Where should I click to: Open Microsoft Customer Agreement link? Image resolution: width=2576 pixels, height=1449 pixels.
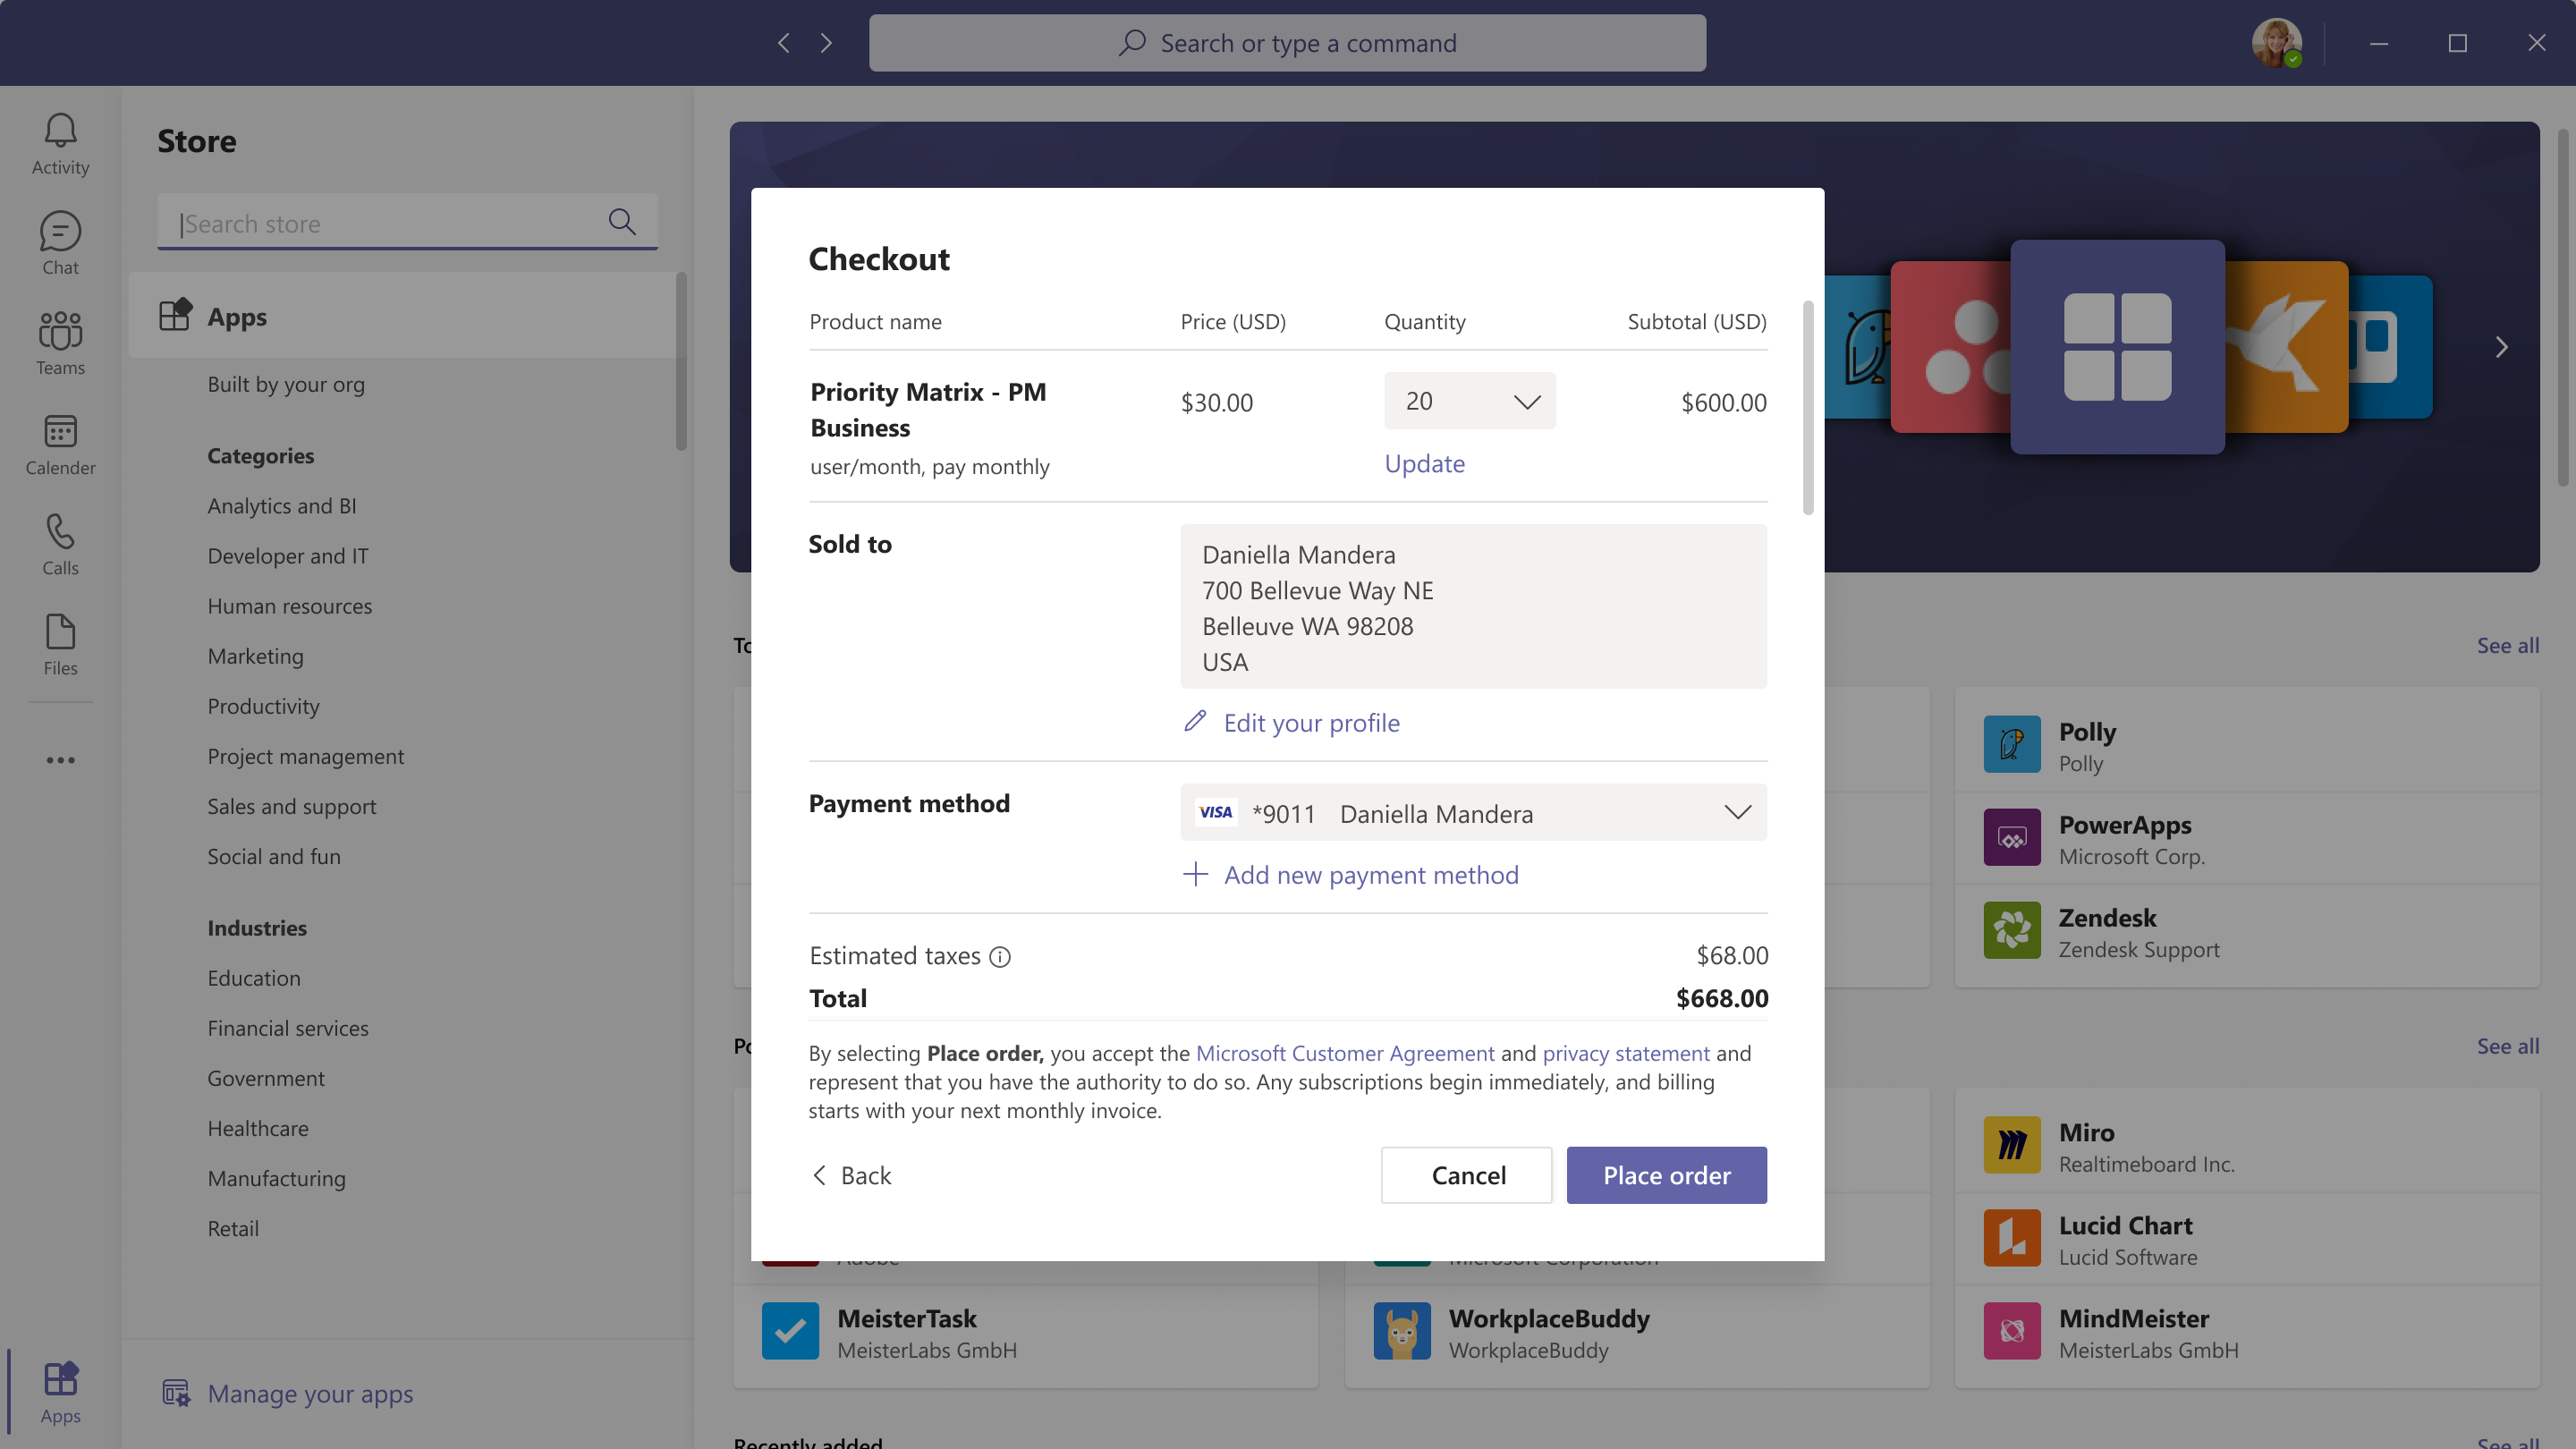click(1344, 1053)
